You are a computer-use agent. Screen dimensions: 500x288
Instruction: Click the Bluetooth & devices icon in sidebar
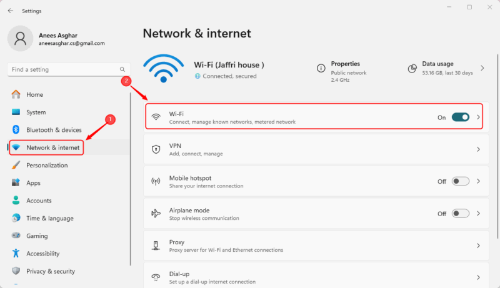click(16, 130)
